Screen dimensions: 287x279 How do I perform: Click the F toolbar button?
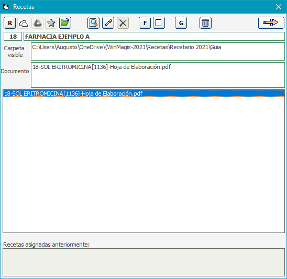pyautogui.click(x=145, y=23)
